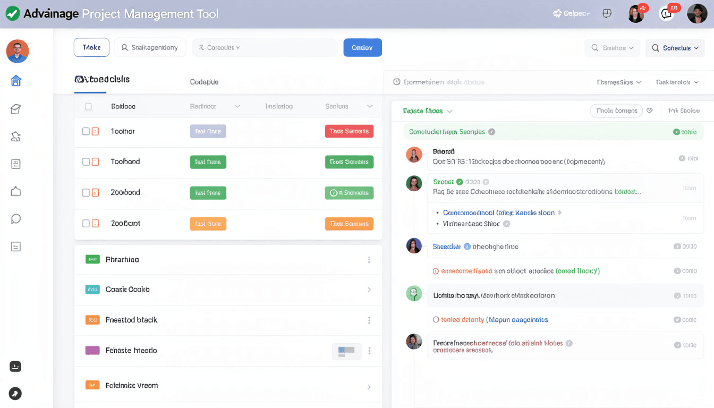Open the Inbox icon in the sidebar

coord(16,108)
